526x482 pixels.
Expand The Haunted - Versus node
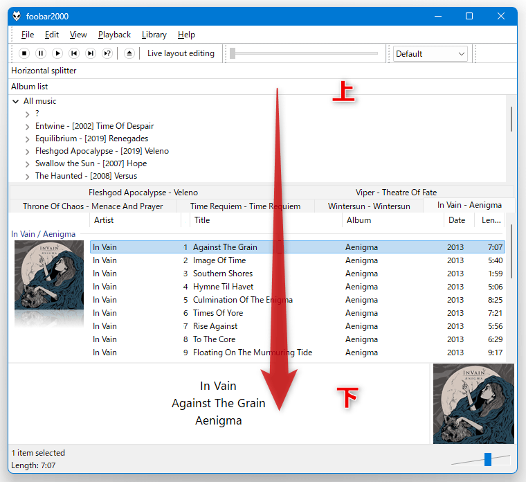pos(28,176)
